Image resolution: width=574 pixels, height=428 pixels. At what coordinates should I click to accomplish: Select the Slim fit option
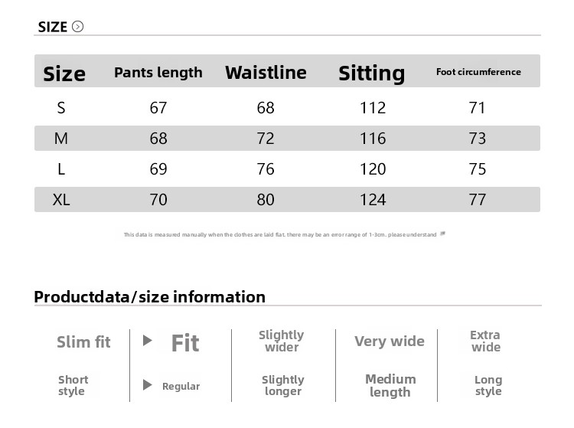83,341
